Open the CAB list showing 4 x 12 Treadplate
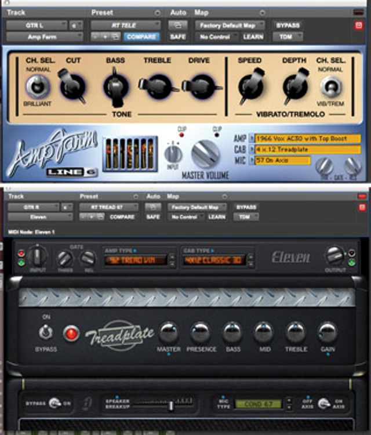Image resolution: width=371 pixels, height=435 pixels. [307, 149]
